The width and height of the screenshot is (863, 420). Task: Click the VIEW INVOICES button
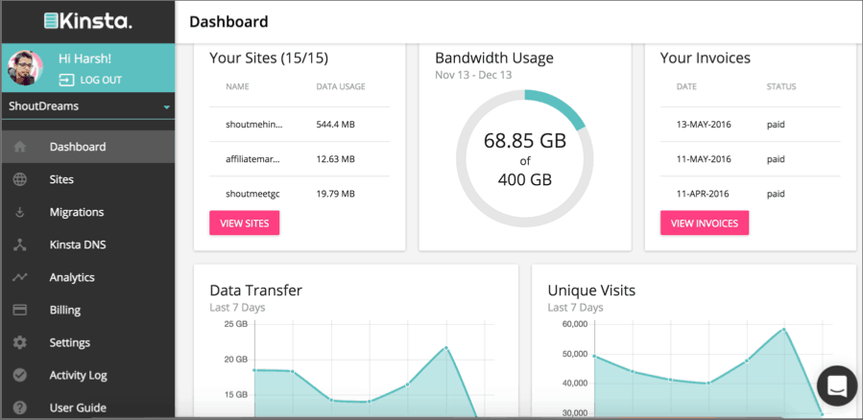click(705, 223)
